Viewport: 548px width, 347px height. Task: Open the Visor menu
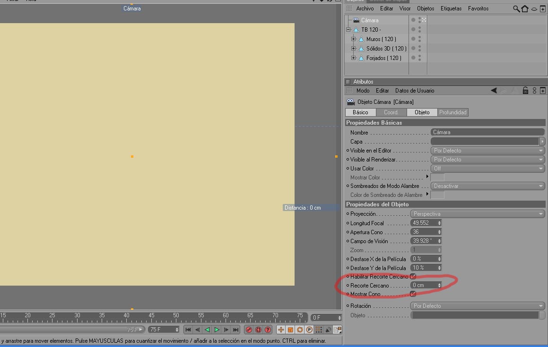click(405, 8)
